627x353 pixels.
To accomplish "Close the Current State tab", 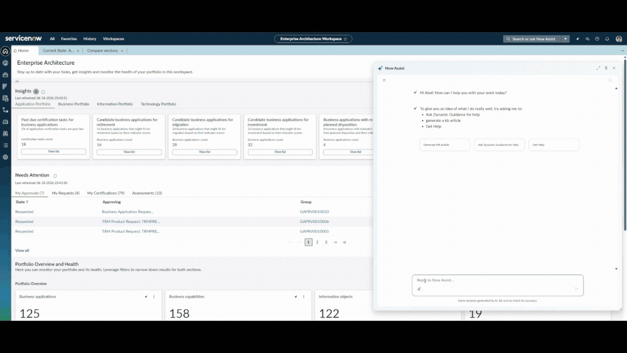I will pos(78,51).
